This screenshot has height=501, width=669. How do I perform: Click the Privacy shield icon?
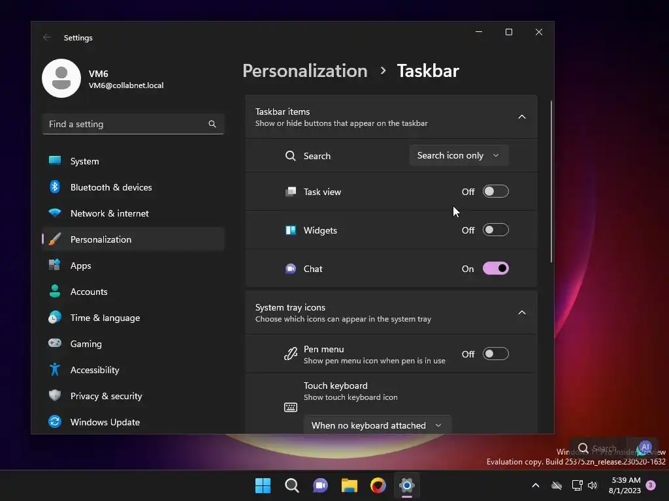point(55,395)
